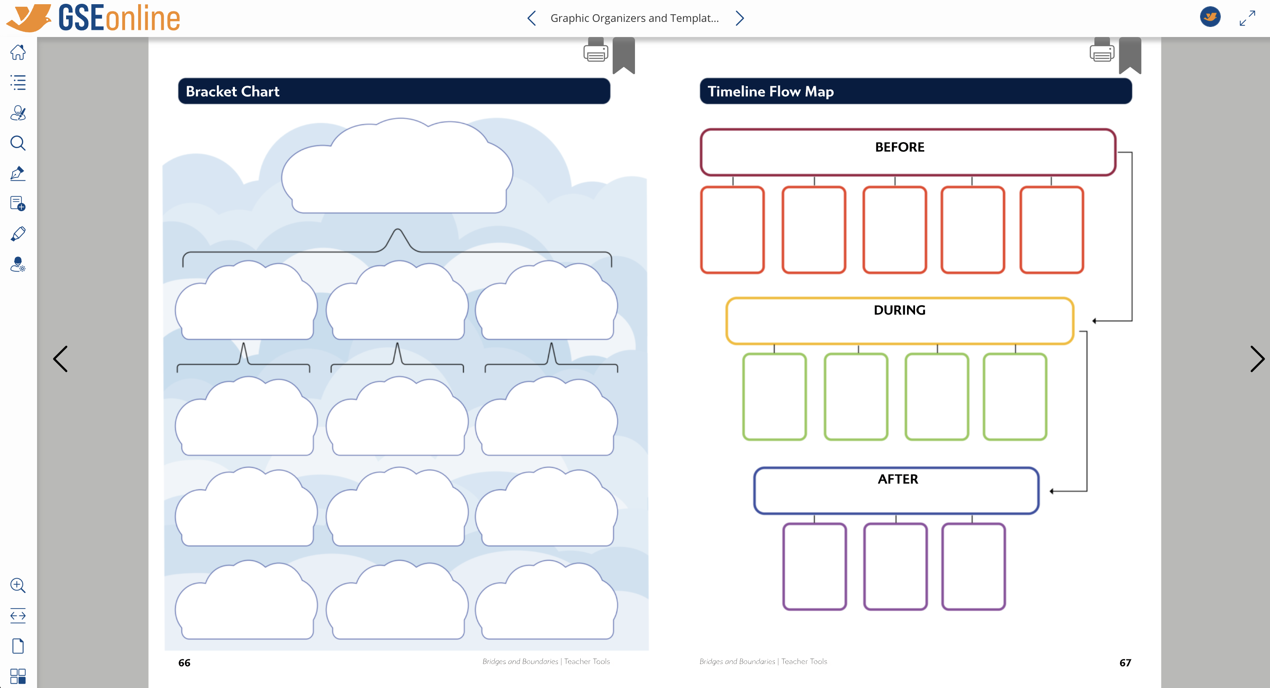Click the AFTER box
The height and width of the screenshot is (688, 1270).
click(x=896, y=491)
